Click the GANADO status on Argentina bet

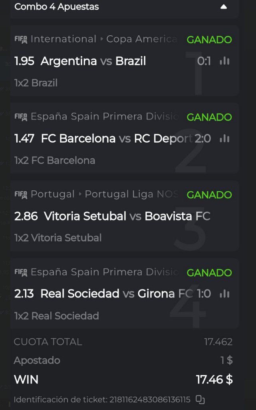coord(209,40)
